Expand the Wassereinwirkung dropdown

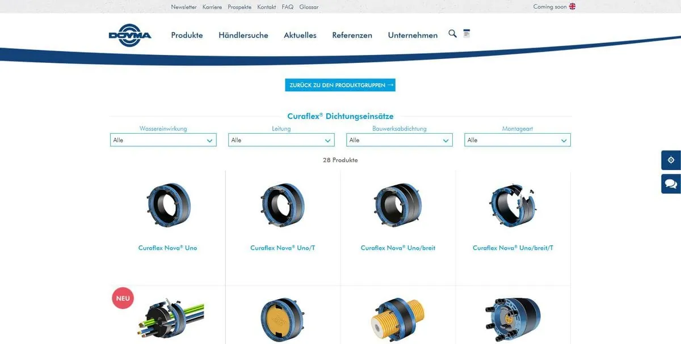click(x=163, y=140)
